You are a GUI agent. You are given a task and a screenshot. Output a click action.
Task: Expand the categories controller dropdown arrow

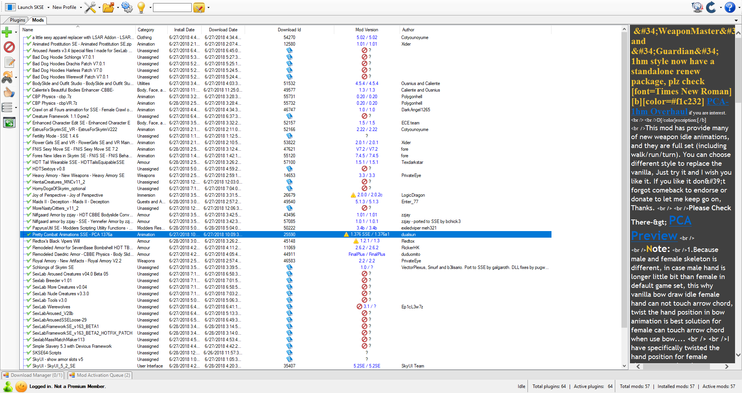(x=16, y=77)
